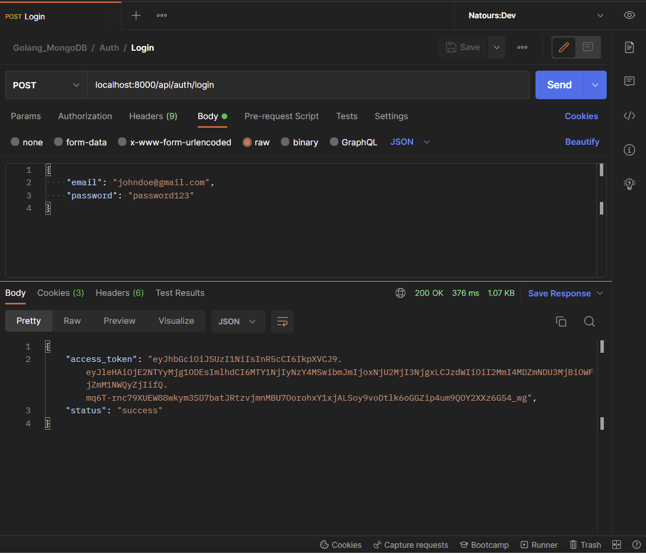The image size is (646, 554).
Task: Copy the response body
Action: click(561, 321)
